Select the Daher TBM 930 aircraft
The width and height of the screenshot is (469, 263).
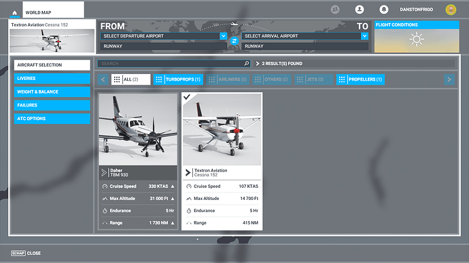(138, 161)
